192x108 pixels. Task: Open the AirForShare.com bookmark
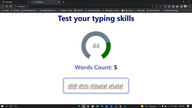click(29, 10)
